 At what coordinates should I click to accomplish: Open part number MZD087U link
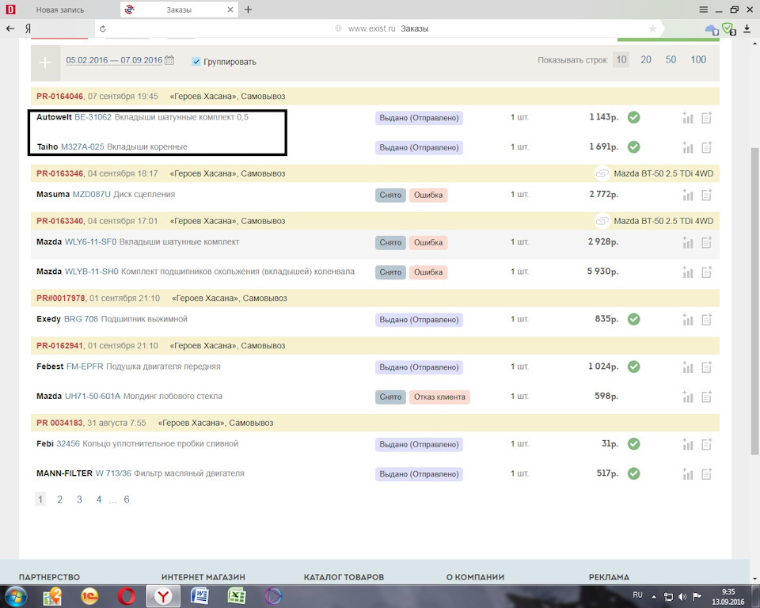click(x=91, y=194)
